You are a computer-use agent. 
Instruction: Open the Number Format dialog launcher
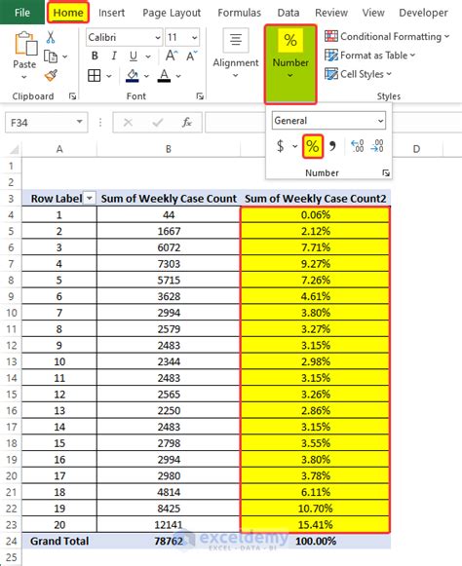click(385, 173)
